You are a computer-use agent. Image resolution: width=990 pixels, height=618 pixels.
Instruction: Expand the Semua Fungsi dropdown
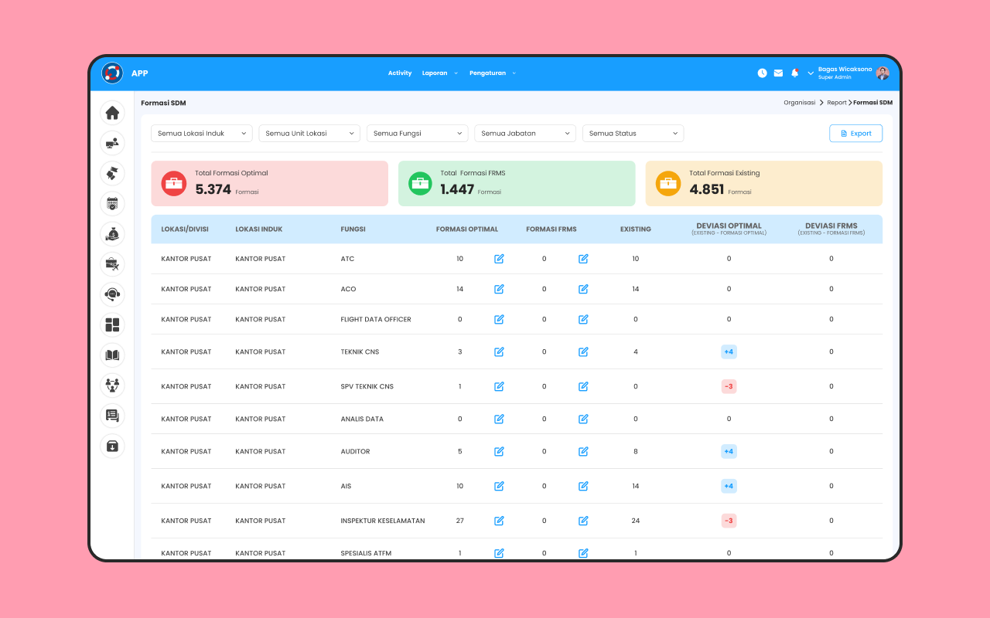418,134
